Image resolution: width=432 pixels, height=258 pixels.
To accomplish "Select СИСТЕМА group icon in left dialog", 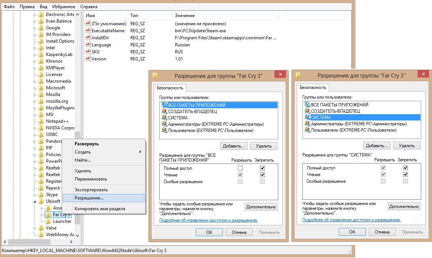I will pos(164,118).
